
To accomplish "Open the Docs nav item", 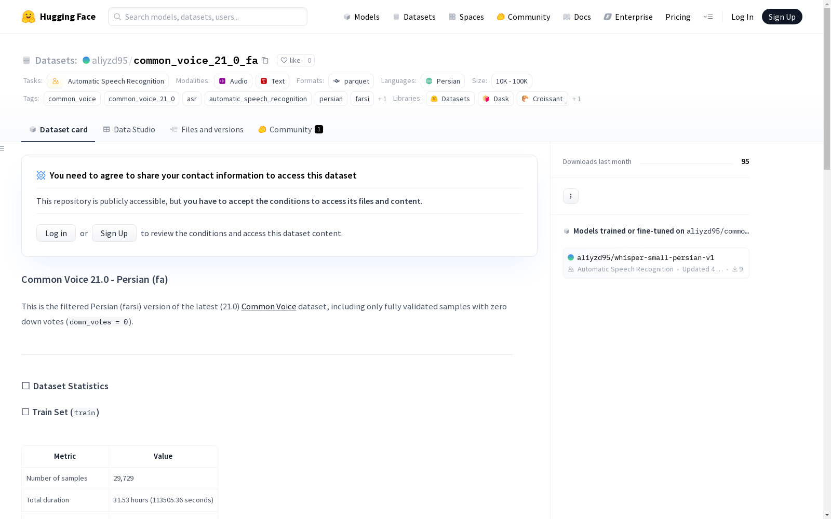I will coord(577,17).
